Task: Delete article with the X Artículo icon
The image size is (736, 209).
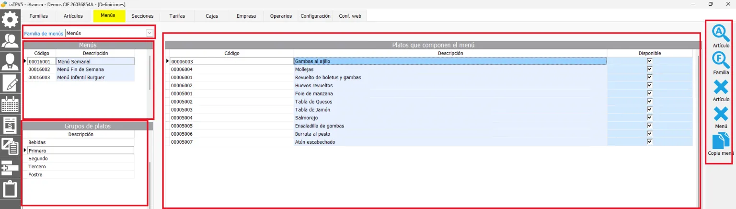Action: point(721,87)
